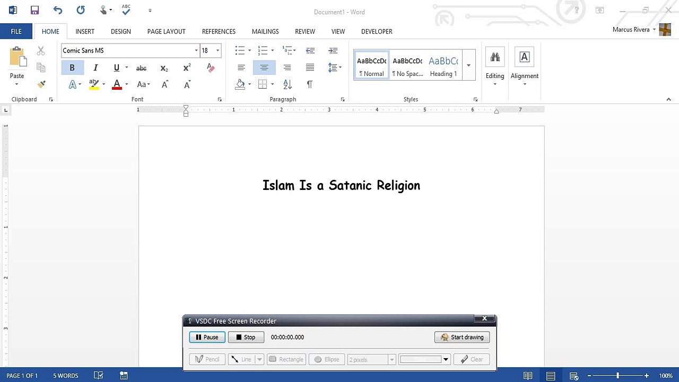Image resolution: width=679 pixels, height=382 pixels.
Task: Toggle Strikethrough formatting
Action: click(x=141, y=68)
